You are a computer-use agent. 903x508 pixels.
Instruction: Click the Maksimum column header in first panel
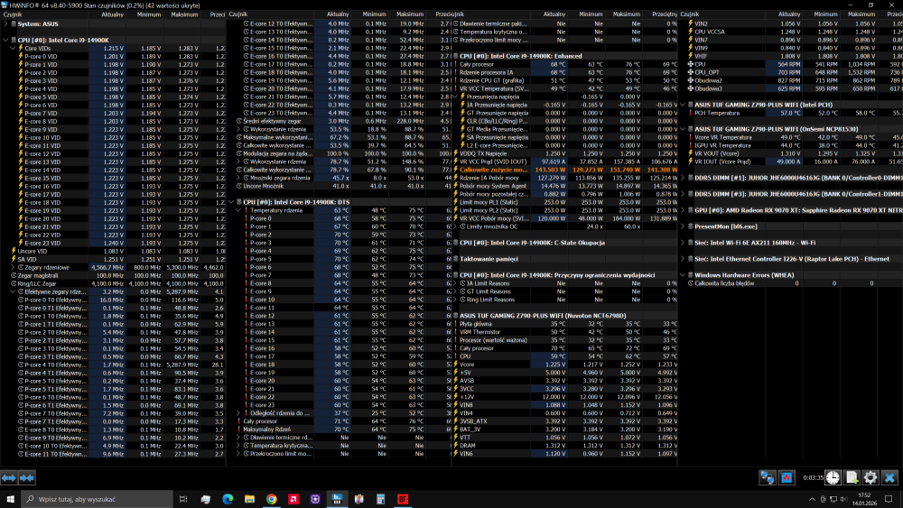tap(183, 14)
